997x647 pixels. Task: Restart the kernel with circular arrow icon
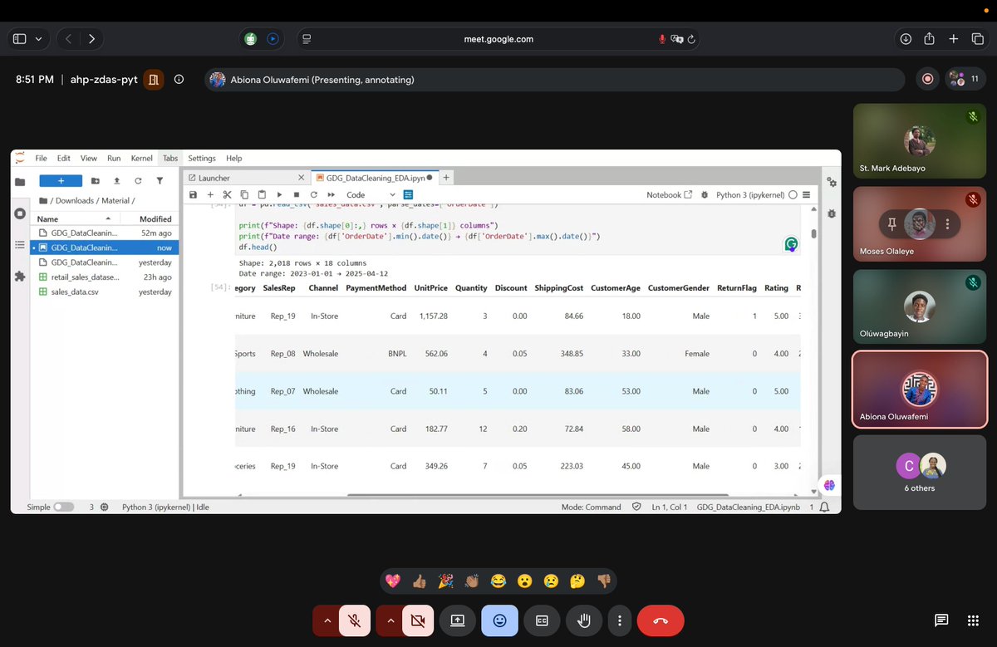click(313, 194)
